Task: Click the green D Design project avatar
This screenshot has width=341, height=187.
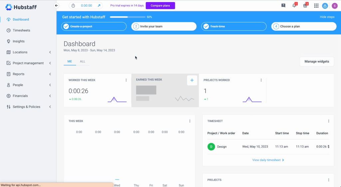Action: 211,147
